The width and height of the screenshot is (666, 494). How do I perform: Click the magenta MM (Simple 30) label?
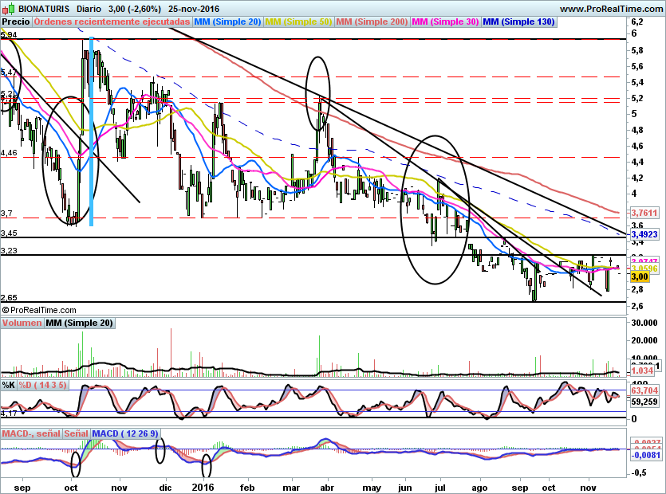tap(445, 22)
